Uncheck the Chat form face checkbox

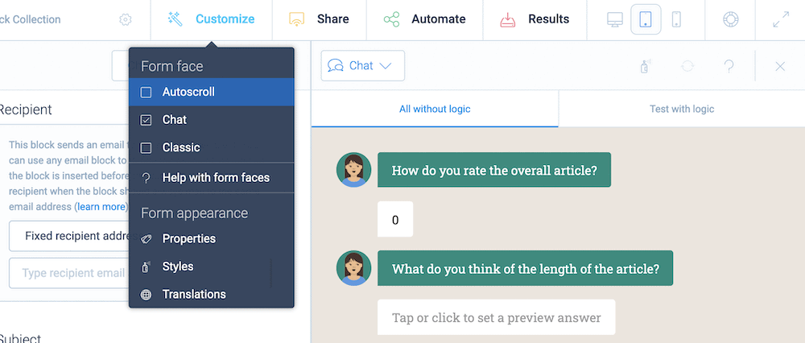coord(147,120)
